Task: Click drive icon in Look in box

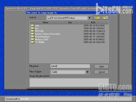Action: pyautogui.click(x=50, y=18)
